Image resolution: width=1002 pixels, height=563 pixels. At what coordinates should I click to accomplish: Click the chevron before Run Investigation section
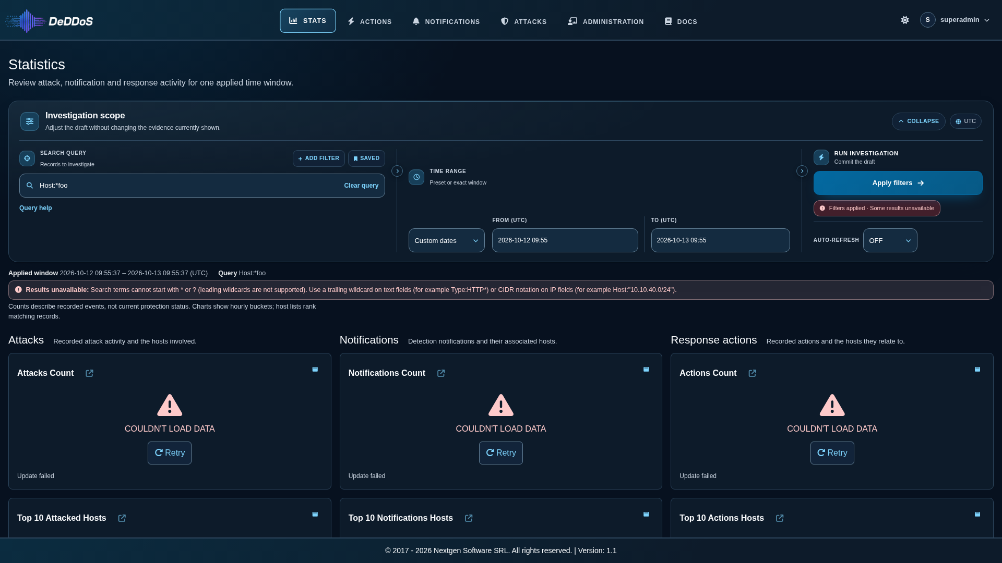pyautogui.click(x=802, y=171)
